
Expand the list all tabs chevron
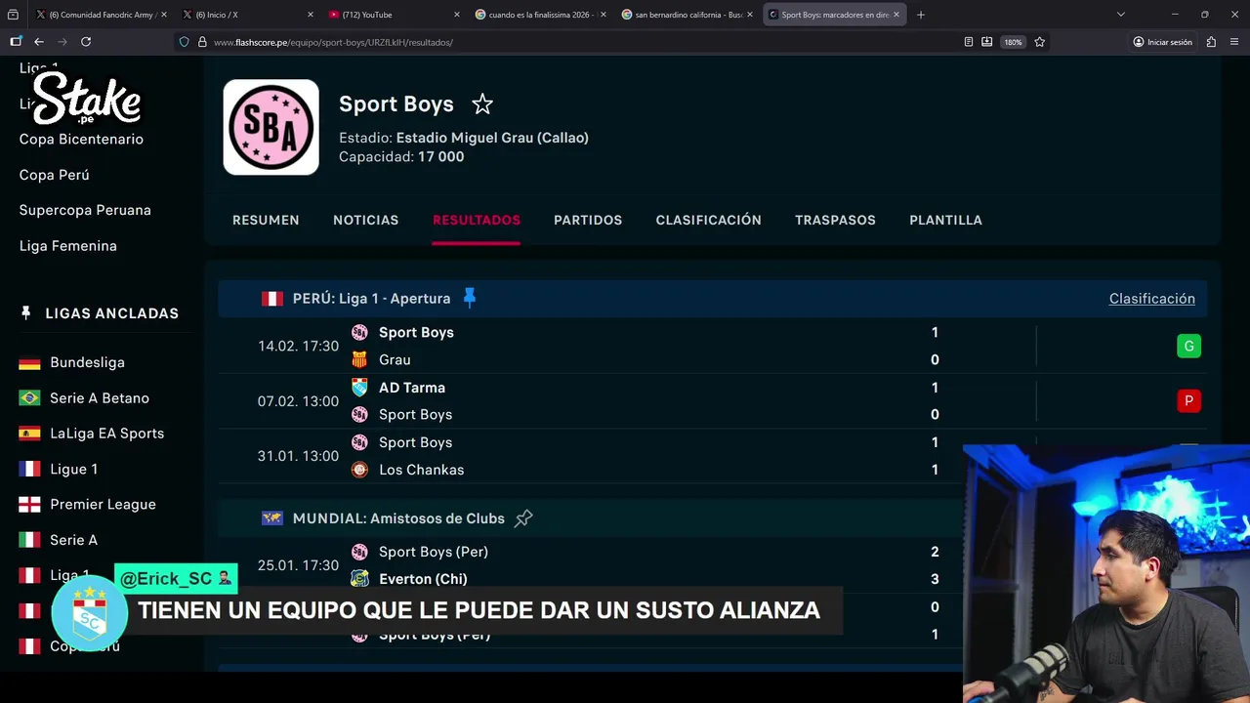click(x=1120, y=15)
